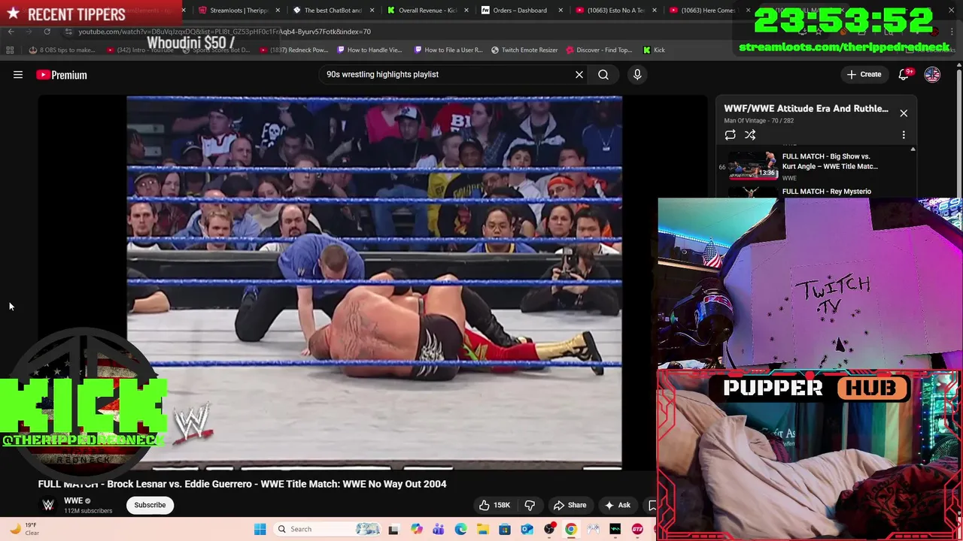The image size is (963, 541).
Task: Open the FULL MATCH - Rey Mysterio playlist item
Action: 826,192
